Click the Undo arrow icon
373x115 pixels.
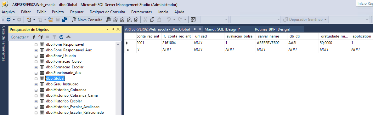[168, 20]
